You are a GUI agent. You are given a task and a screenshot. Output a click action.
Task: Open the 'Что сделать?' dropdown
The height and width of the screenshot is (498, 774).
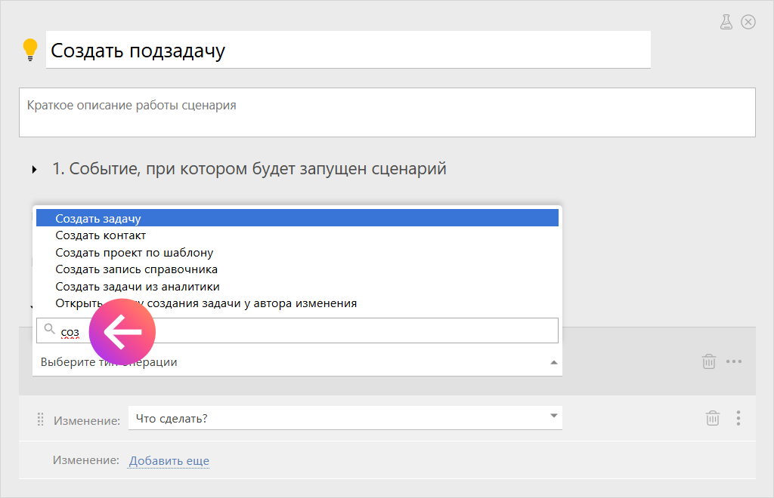click(x=345, y=417)
